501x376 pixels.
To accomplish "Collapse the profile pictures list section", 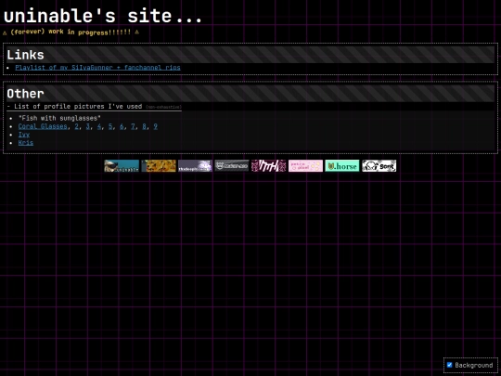I will 95,107.
